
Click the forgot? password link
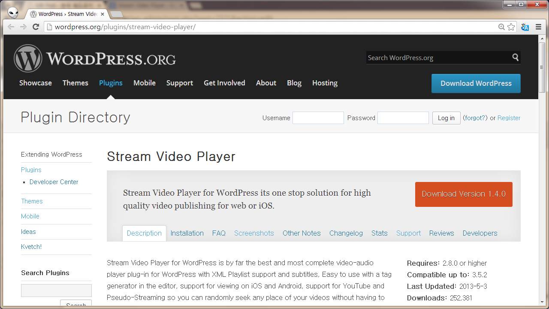tap(475, 118)
